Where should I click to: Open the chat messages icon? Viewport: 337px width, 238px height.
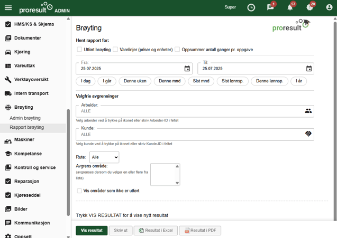(x=270, y=8)
